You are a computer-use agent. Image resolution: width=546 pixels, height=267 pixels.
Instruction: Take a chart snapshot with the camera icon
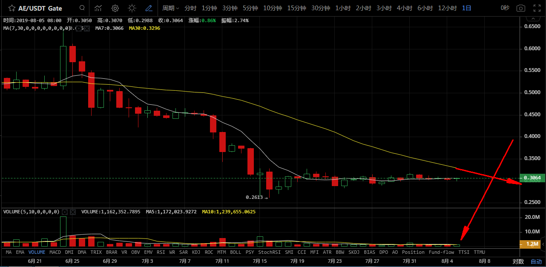520,8
